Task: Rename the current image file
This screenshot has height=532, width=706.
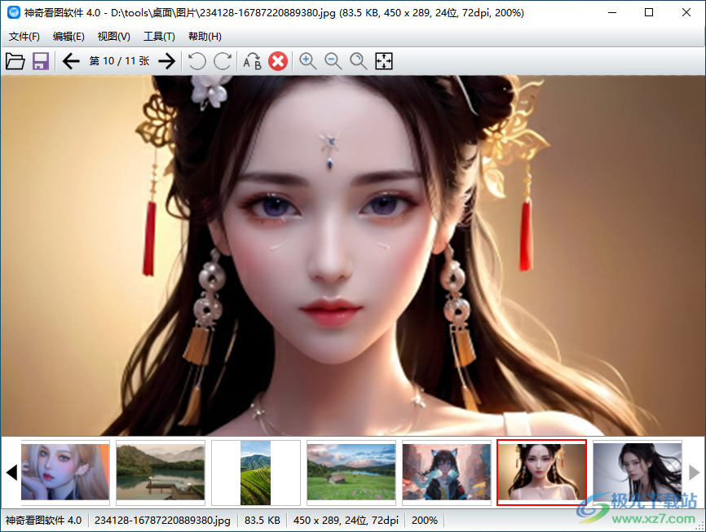Action: click(252, 61)
